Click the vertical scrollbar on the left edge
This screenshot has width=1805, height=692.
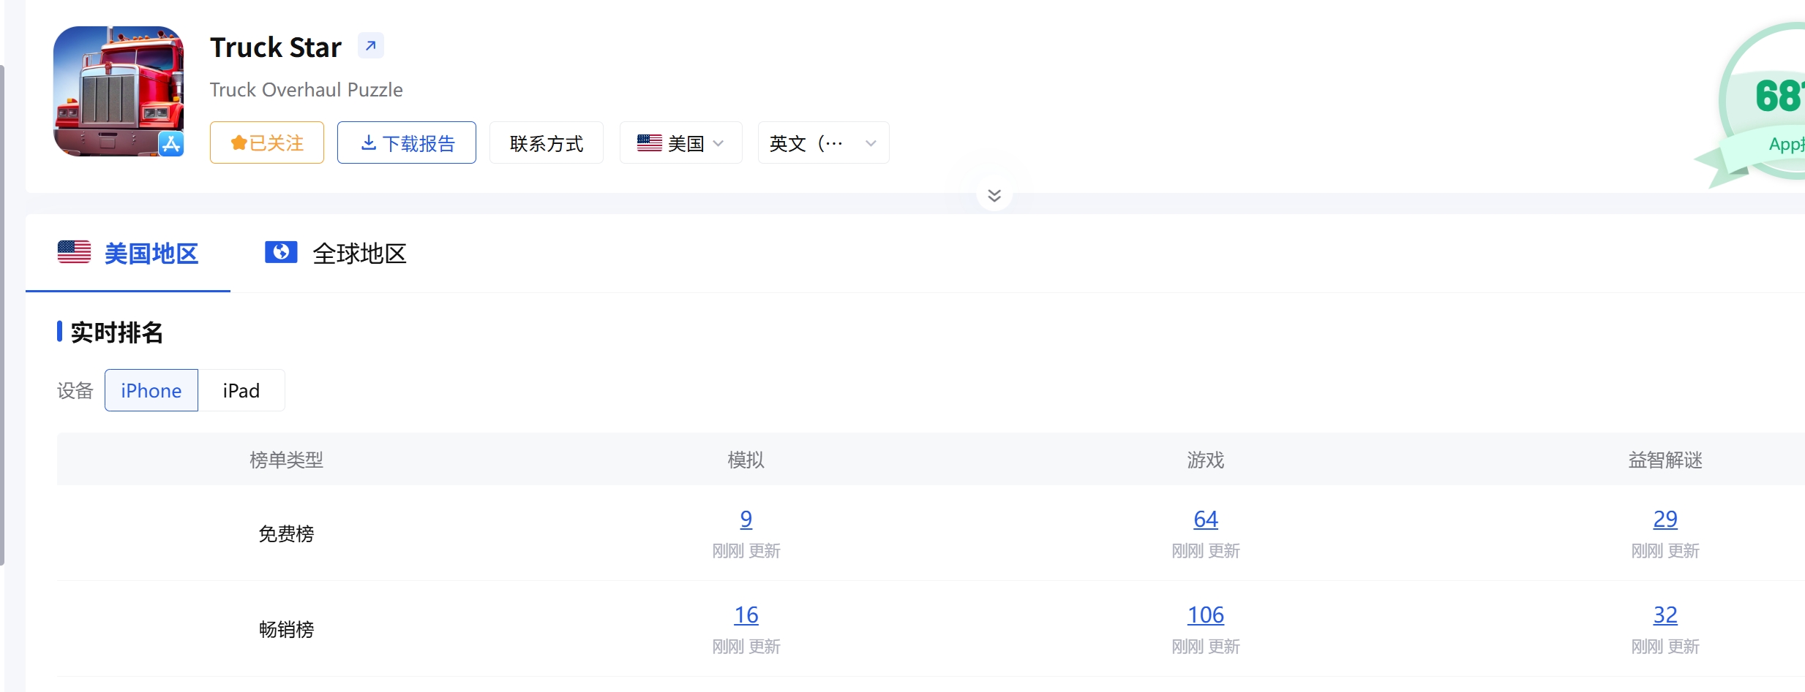click(2, 314)
